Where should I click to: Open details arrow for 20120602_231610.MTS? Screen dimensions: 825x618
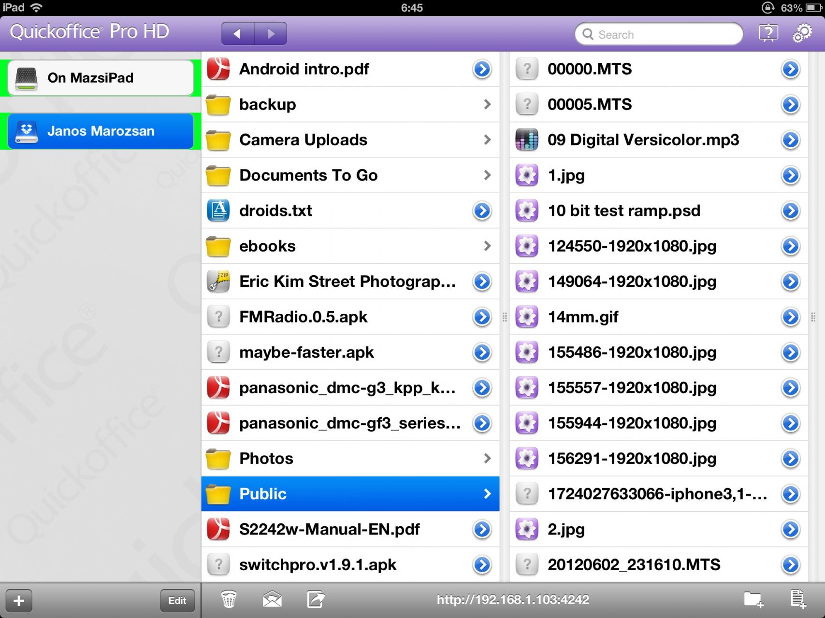pos(791,564)
